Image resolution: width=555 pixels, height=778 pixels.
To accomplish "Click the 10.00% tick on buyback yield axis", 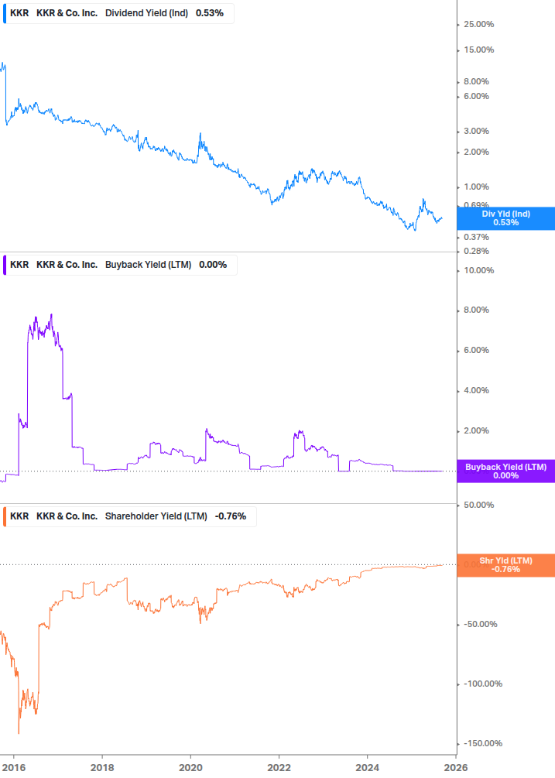I will point(478,270).
